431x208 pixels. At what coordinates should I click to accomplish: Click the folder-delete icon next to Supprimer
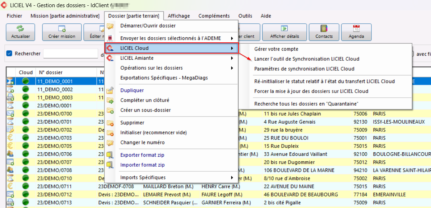tap(110, 123)
